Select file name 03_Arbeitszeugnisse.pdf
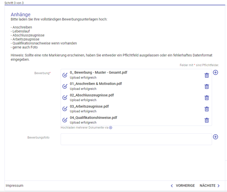227x192 pixels. point(89,107)
